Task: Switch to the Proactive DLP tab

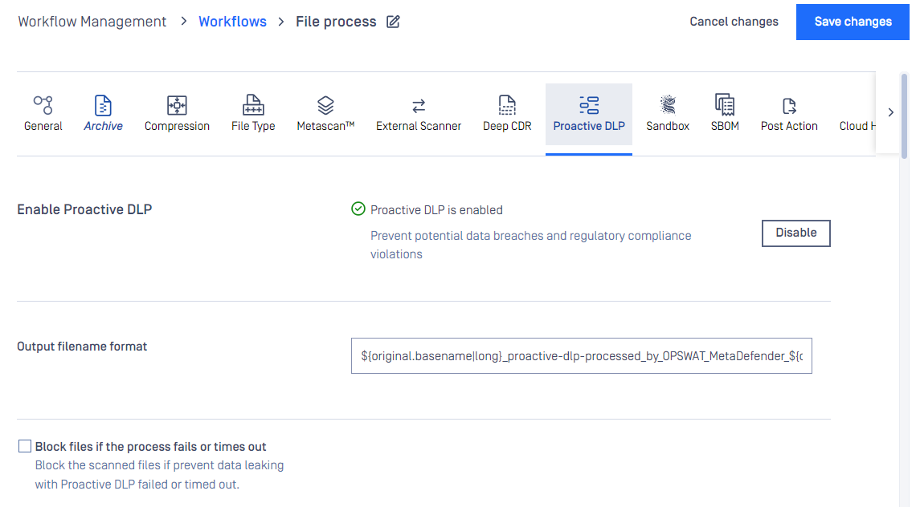Action: [x=589, y=114]
